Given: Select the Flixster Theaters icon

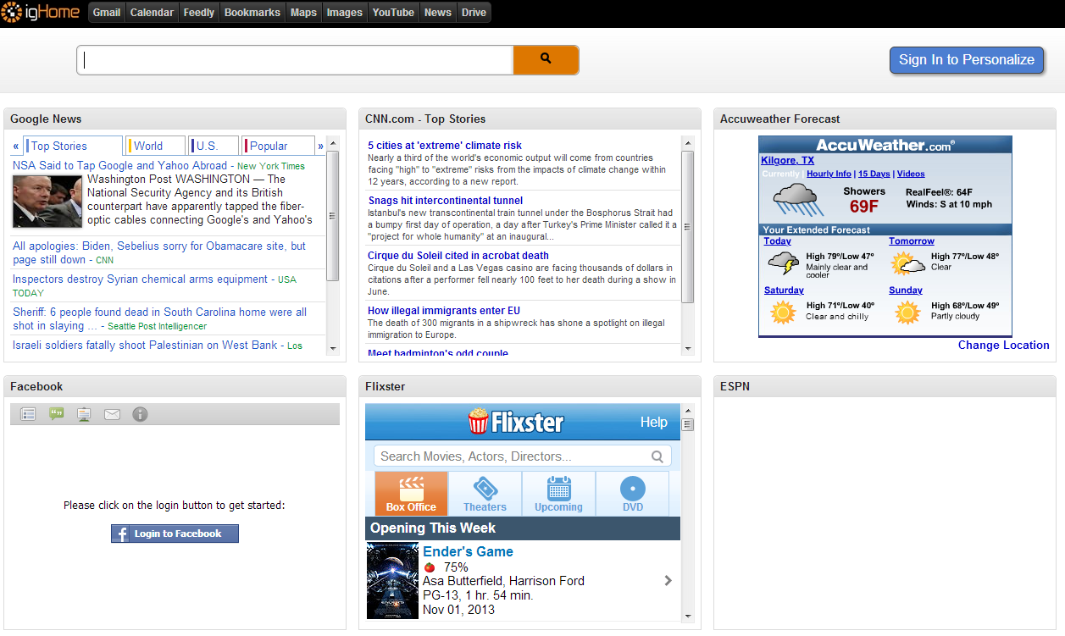Looking at the screenshot, I should click(485, 494).
